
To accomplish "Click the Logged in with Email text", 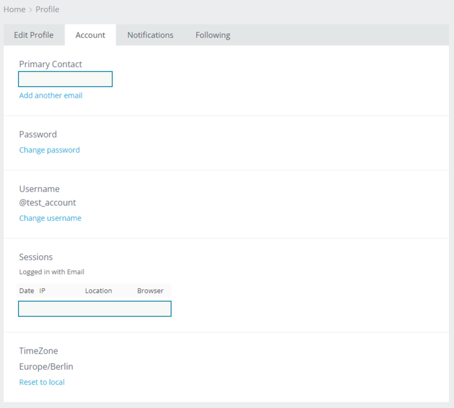I will (52, 272).
